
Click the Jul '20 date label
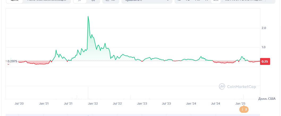tap(19, 103)
